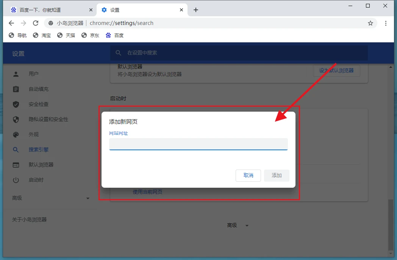Click the 使用当前网页 link

click(148, 192)
